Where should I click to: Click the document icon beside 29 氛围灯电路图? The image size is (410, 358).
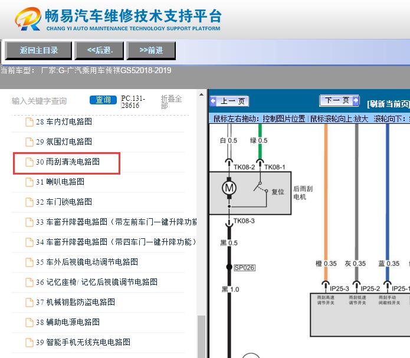(x=29, y=142)
